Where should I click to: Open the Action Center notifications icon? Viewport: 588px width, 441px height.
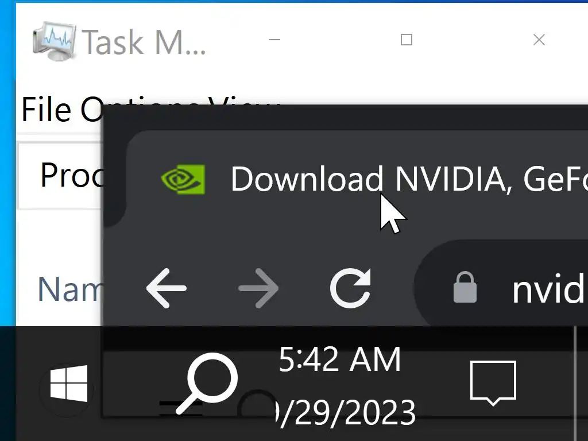(493, 383)
